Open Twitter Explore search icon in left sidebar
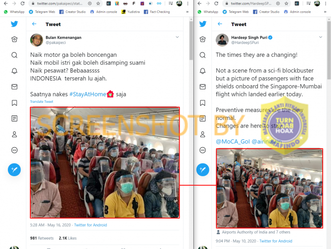The image size is (331, 249). pos(14,55)
